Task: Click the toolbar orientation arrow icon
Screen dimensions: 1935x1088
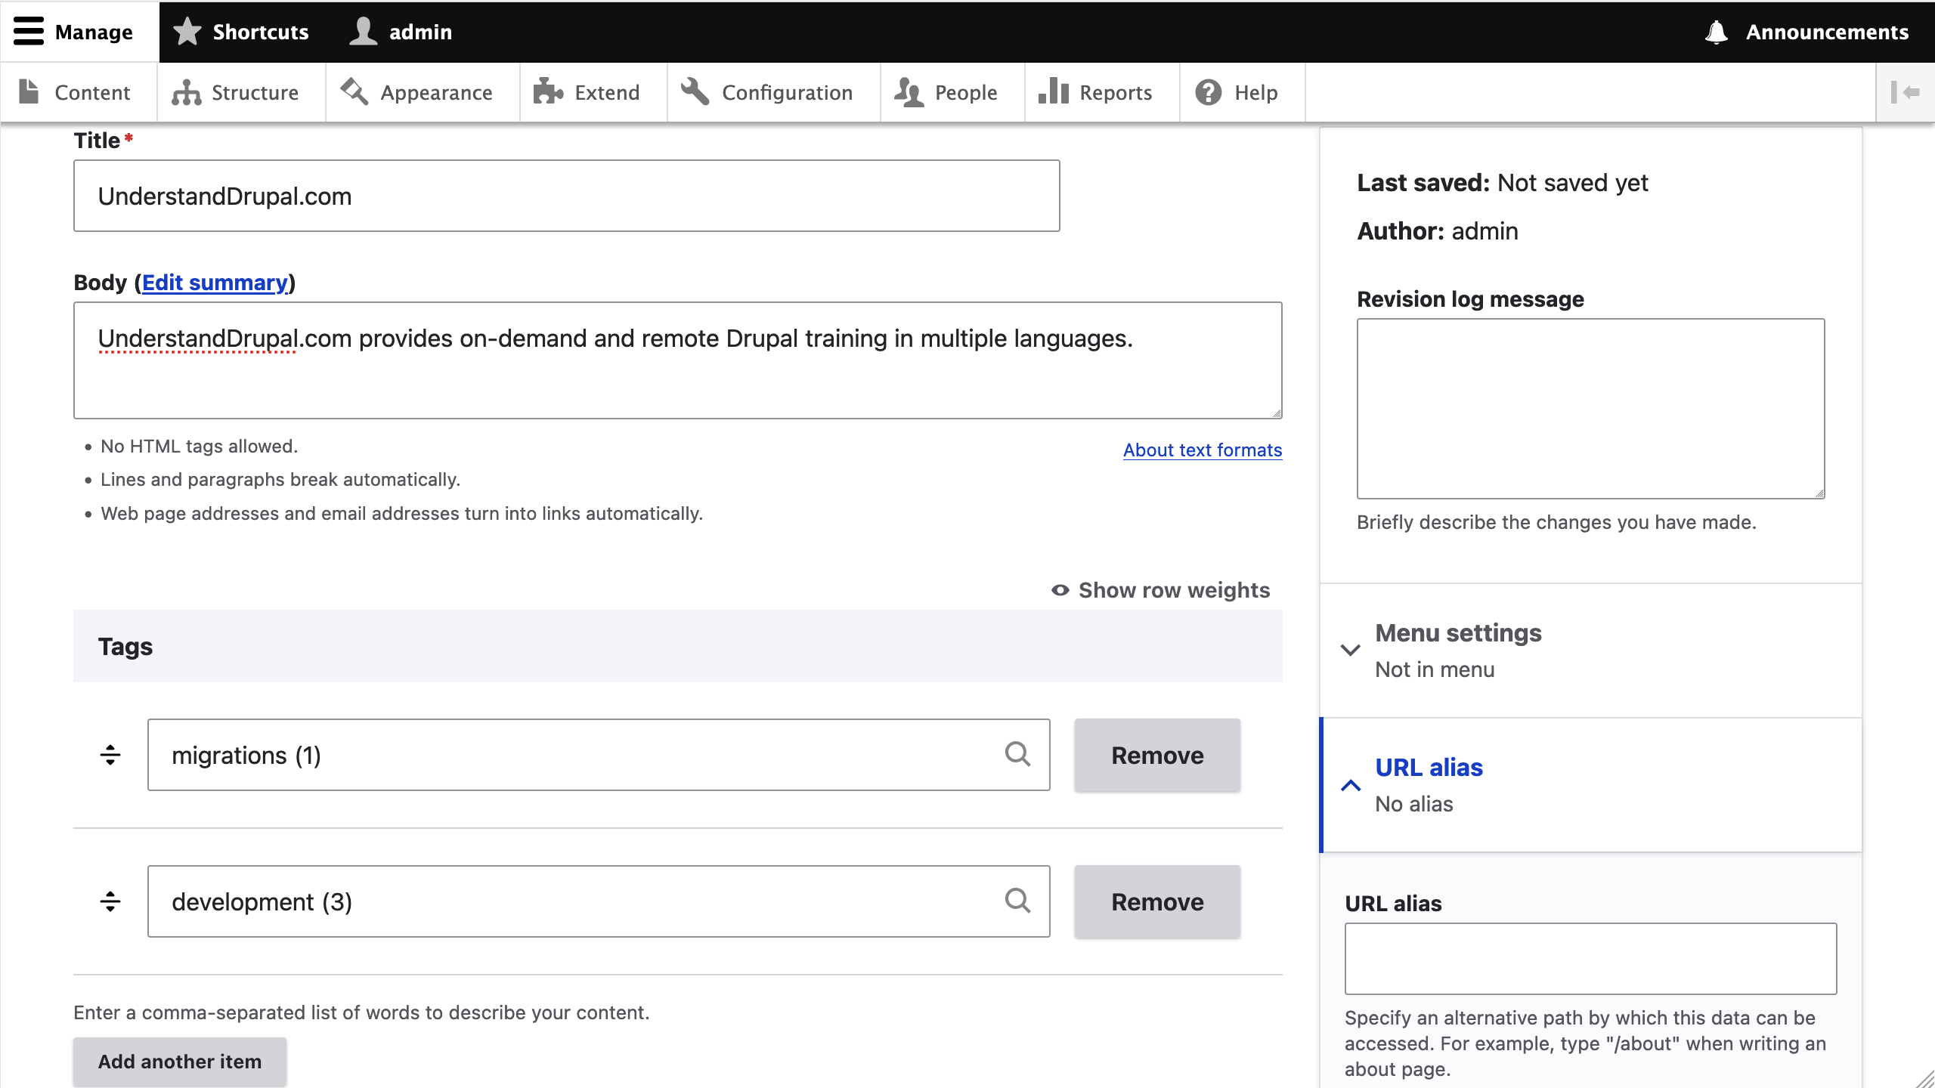Action: 1905,92
